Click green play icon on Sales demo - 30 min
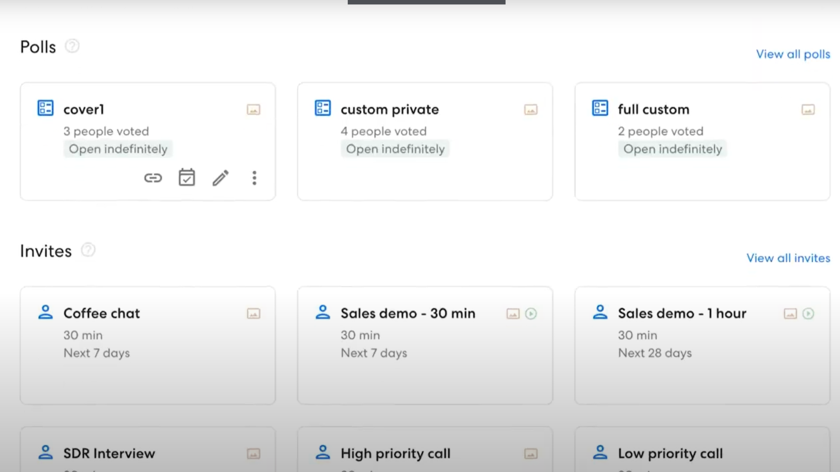Screen dimensions: 840x472 pos(531,314)
